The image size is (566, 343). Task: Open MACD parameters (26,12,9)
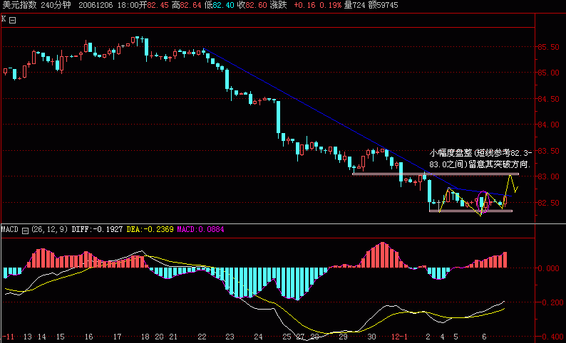tap(49, 230)
